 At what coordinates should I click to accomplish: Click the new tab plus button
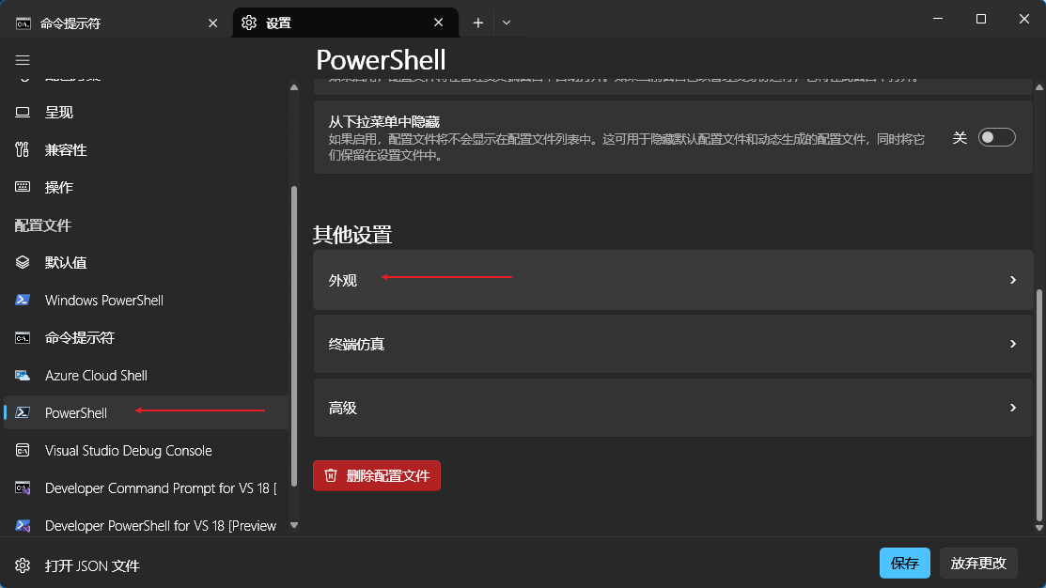478,23
